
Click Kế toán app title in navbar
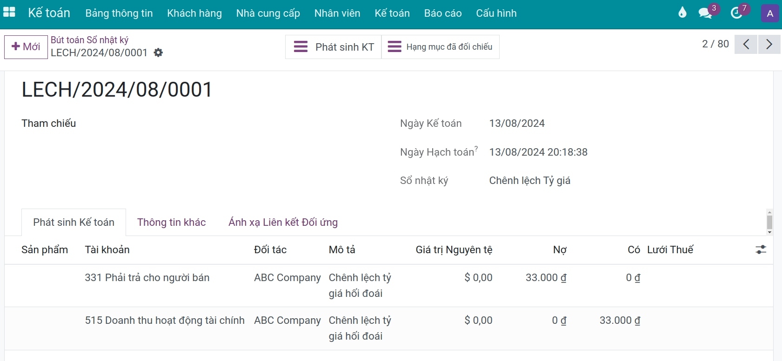tap(49, 13)
